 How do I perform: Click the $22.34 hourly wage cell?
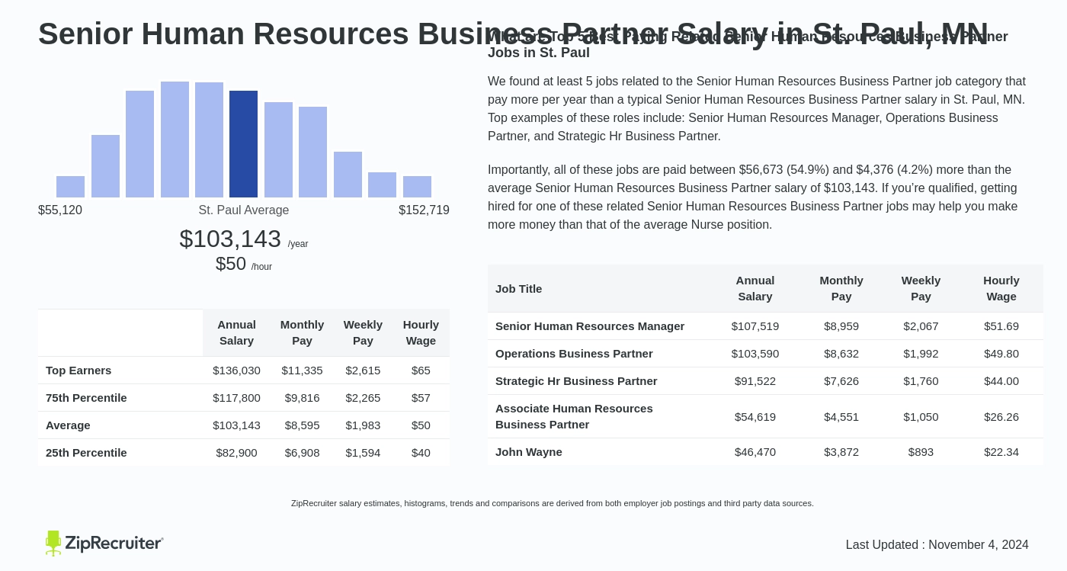click(1001, 452)
